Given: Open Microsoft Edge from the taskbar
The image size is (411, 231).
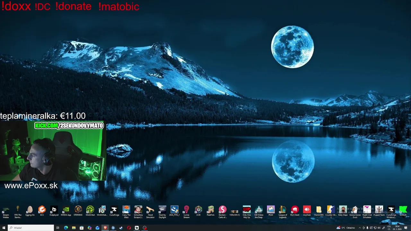Looking at the screenshot, I should click(66, 228).
